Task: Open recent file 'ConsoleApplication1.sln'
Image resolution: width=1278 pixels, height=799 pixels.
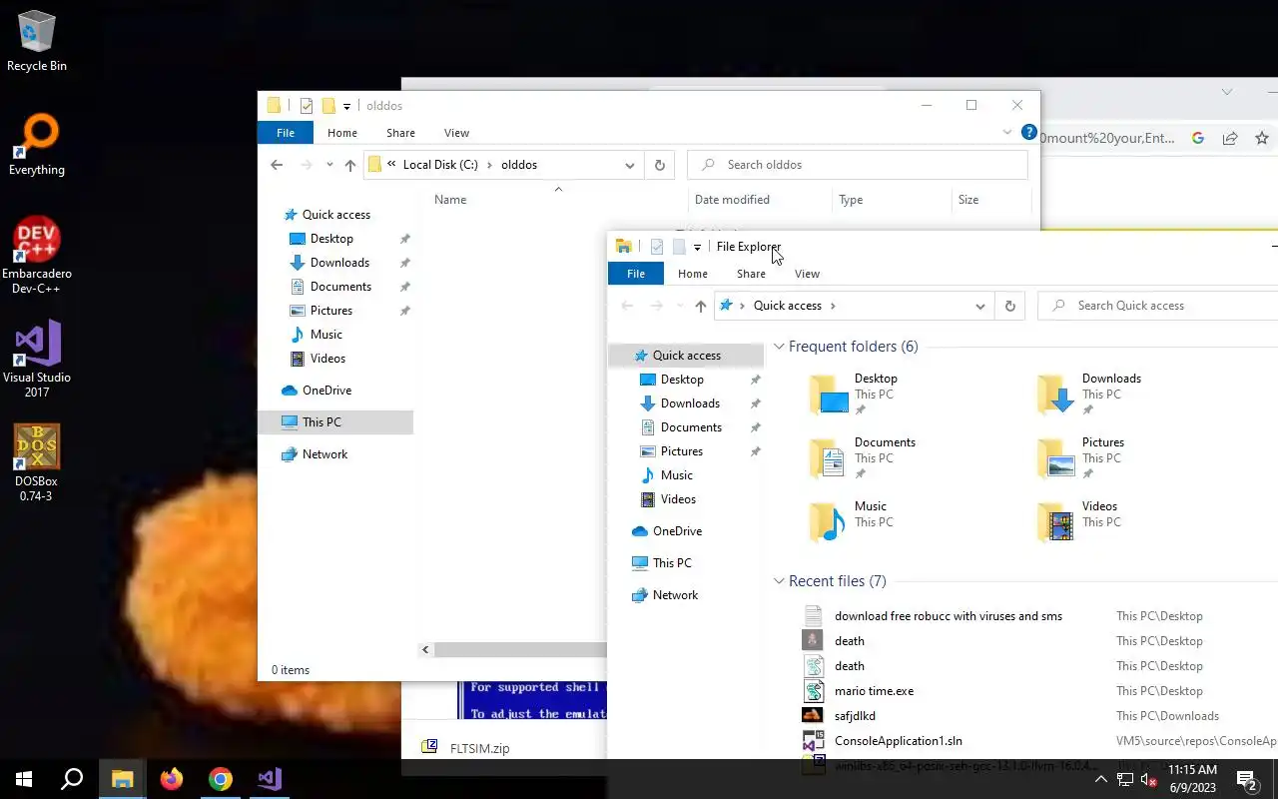Action: coord(898,741)
